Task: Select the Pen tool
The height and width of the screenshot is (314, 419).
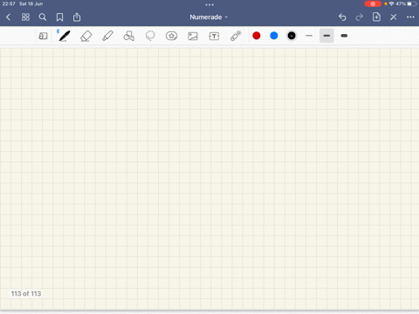Action: 65,36
